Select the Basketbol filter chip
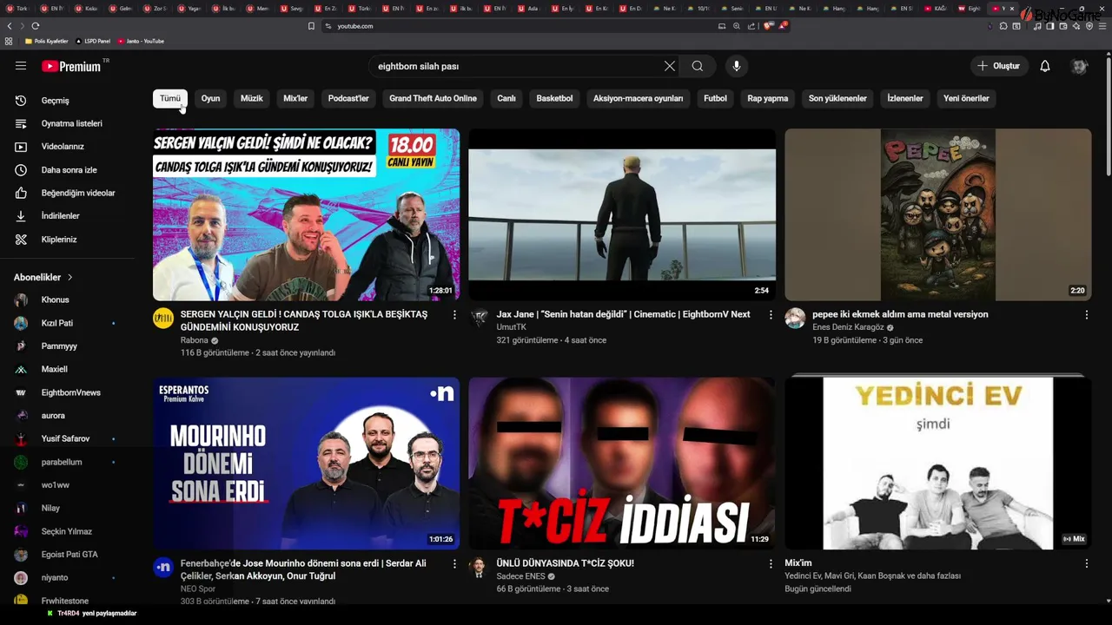Viewport: 1112px width, 625px height. [554, 98]
